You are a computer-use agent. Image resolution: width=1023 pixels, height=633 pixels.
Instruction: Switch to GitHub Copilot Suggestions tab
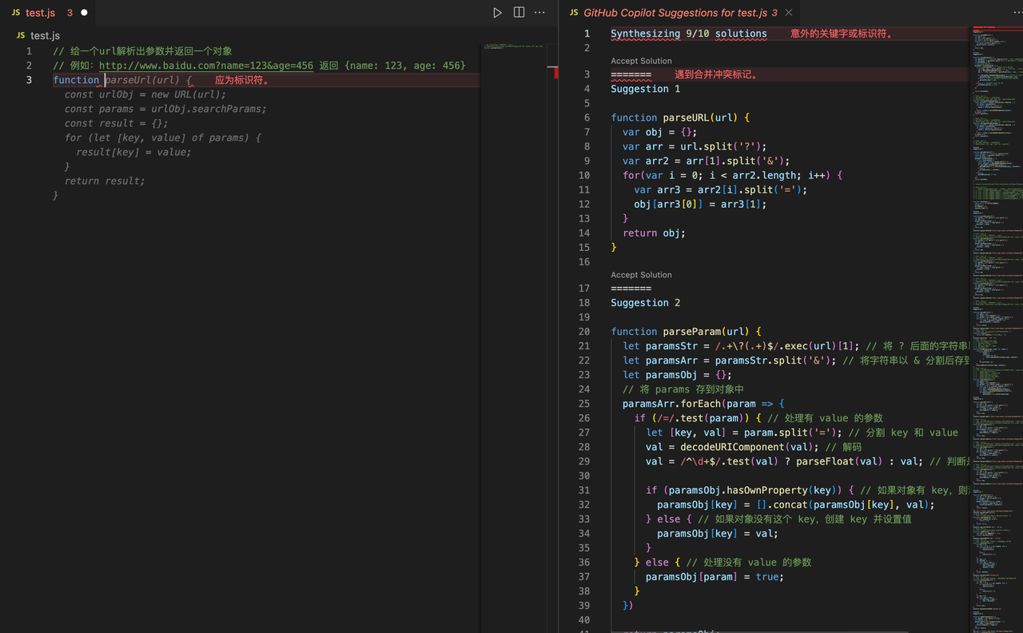tap(679, 13)
